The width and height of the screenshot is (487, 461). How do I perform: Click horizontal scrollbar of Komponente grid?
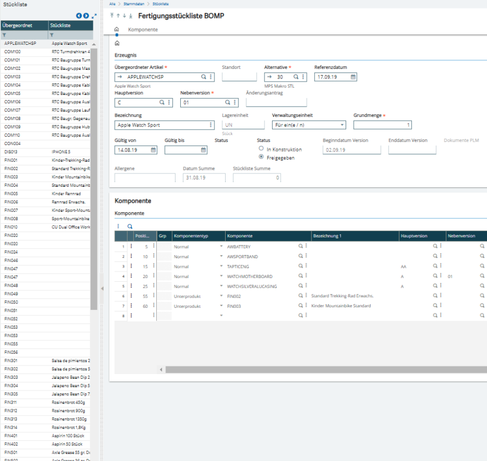(326, 369)
